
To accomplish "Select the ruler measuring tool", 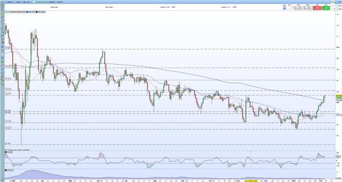I will tap(2, 17).
